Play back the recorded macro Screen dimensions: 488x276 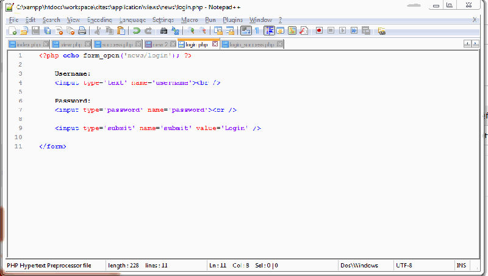point(342,31)
